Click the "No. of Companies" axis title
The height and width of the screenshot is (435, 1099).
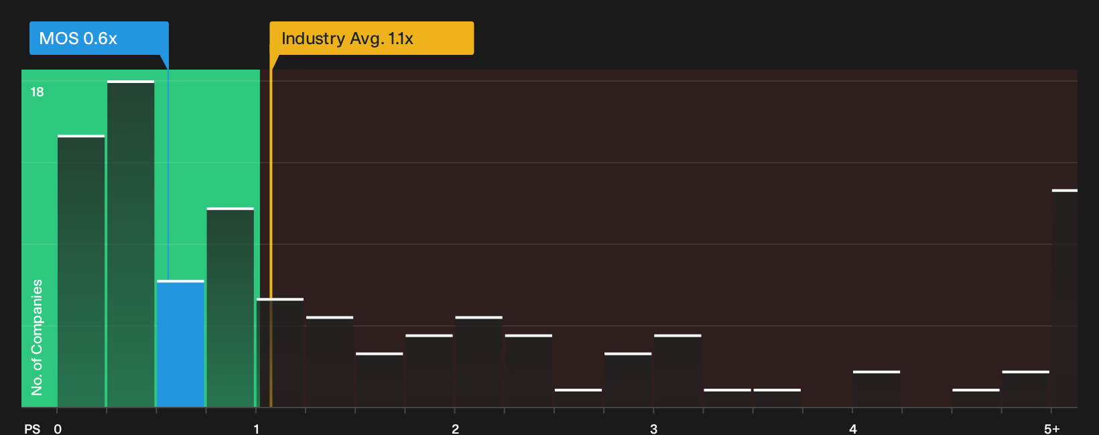tap(37, 337)
